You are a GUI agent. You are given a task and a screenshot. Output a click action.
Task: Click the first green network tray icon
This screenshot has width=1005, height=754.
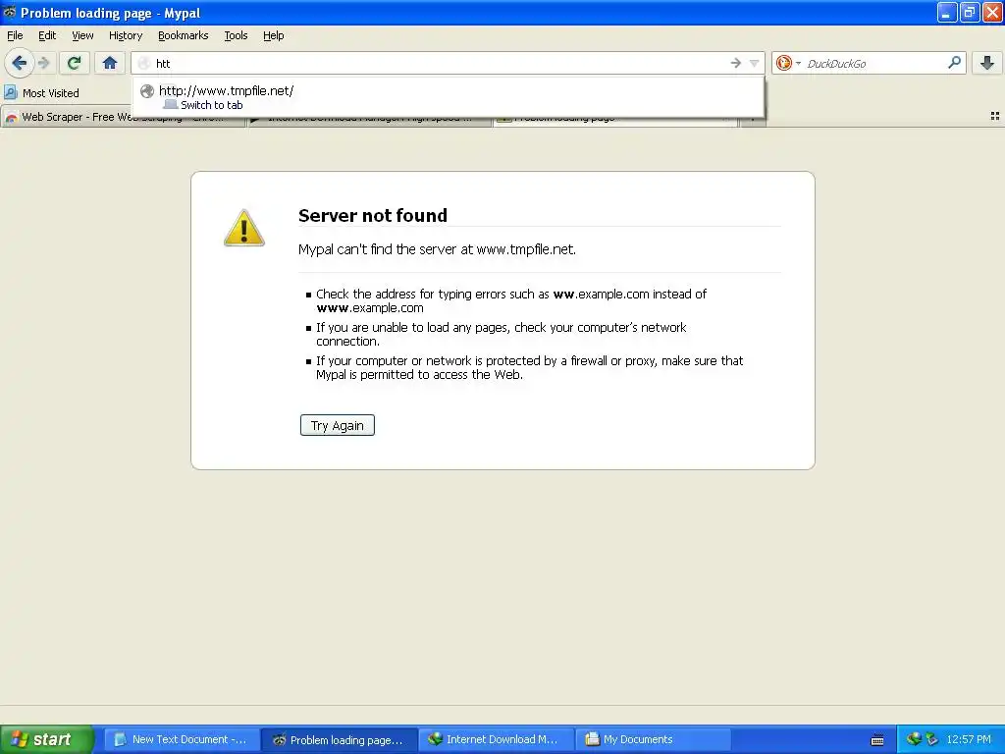[914, 739]
